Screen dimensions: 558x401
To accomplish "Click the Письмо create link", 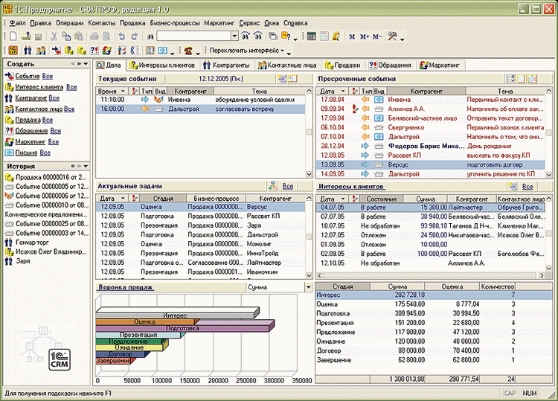I will click(x=26, y=153).
